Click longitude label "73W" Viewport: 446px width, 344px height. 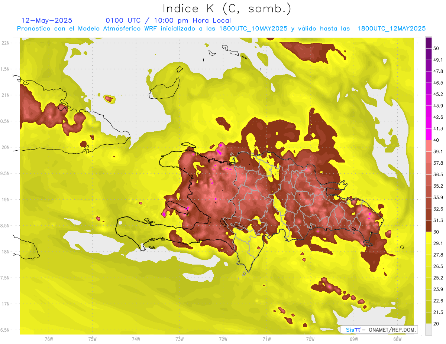[180, 339]
